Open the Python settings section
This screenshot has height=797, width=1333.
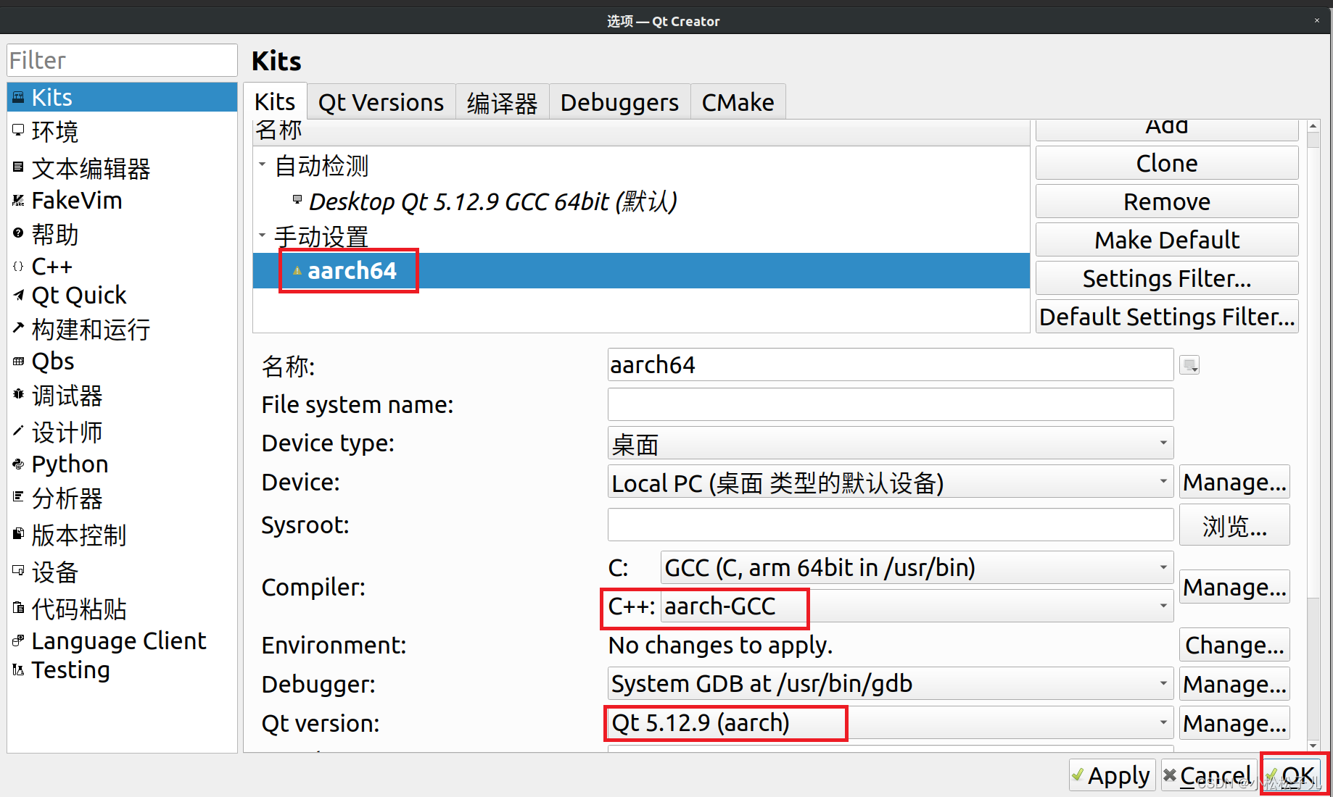(69, 464)
